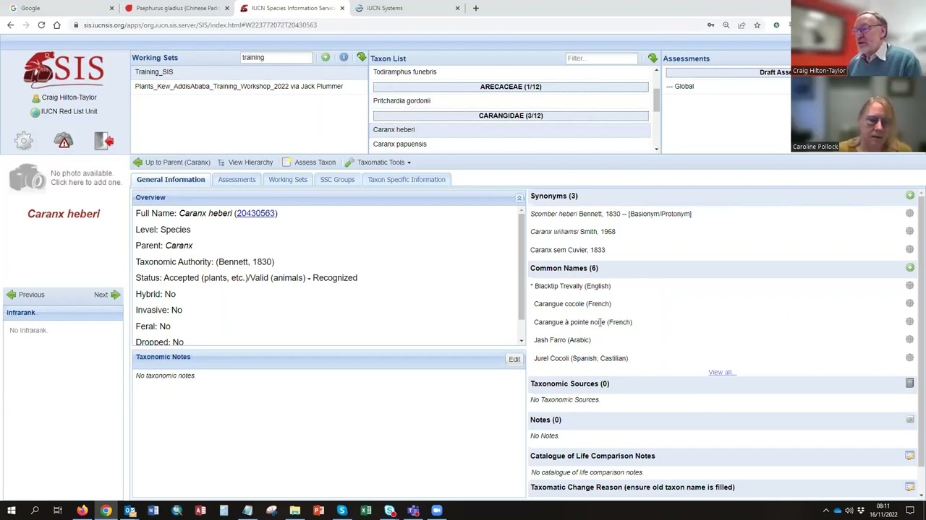Open Catalogue of Life Comparison Notes icon

909,456
